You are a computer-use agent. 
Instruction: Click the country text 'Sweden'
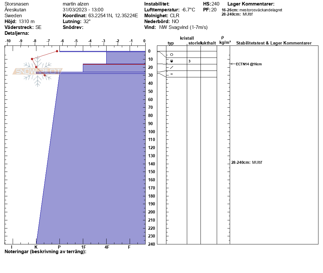13,16
